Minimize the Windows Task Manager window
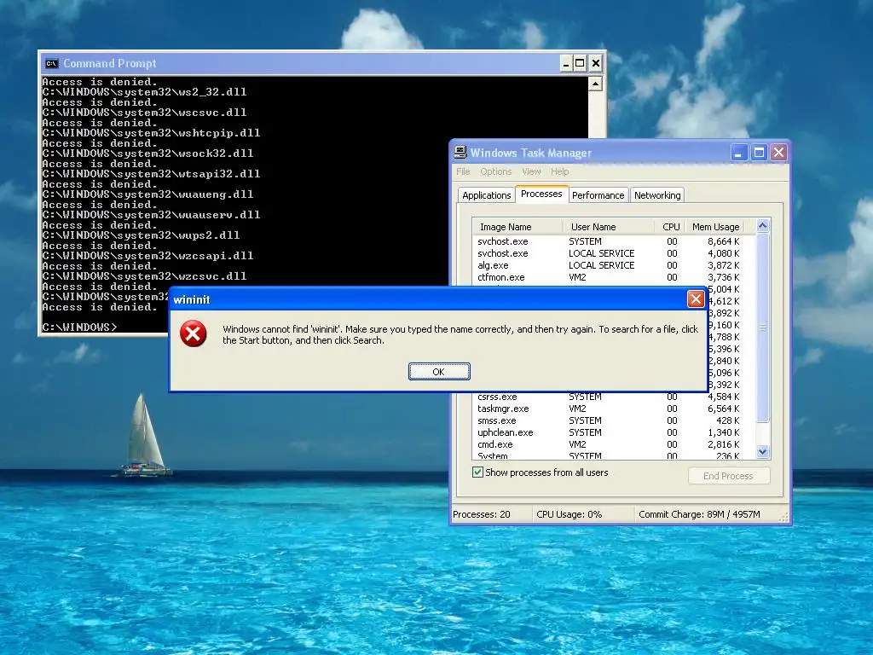The image size is (873, 655). click(738, 152)
